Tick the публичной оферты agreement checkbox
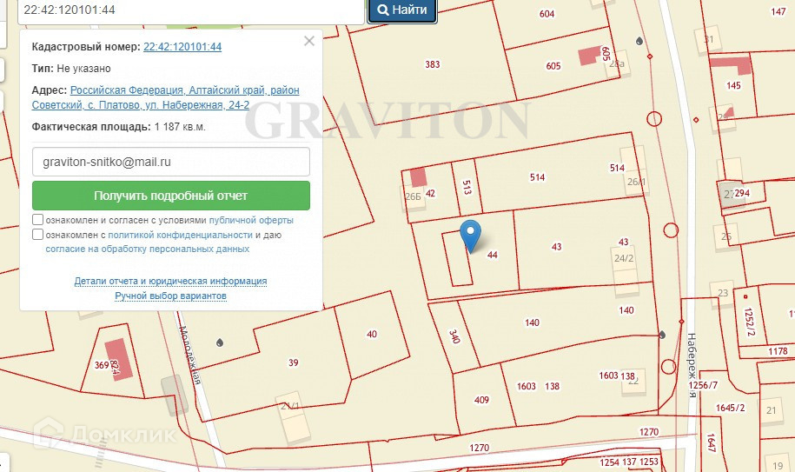The image size is (795, 472). 37,220
